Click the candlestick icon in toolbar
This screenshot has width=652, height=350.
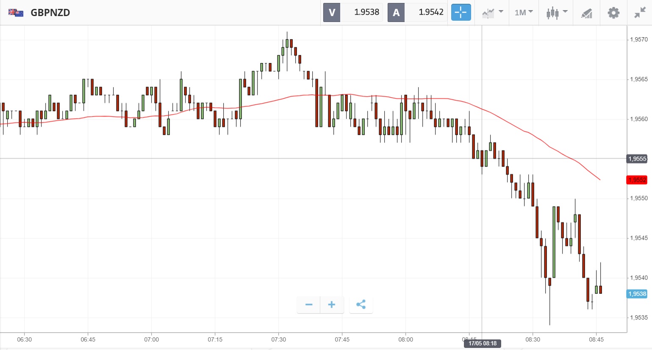click(x=552, y=13)
